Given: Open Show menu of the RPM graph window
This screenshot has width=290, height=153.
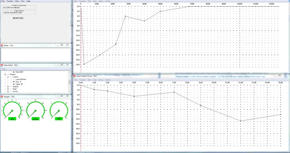Looking at the screenshot, I should pyautogui.click(x=101, y=1).
